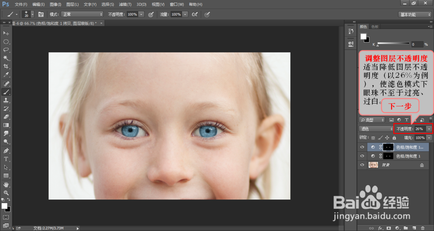This screenshot has height=231, width=434.
Task: Open the Properties panel icon
Action: (351, 44)
